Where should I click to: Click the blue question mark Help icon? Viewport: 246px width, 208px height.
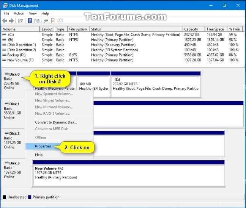point(30,21)
